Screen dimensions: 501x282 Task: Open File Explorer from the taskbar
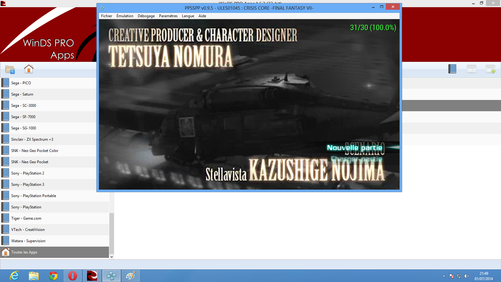[x=34, y=276]
